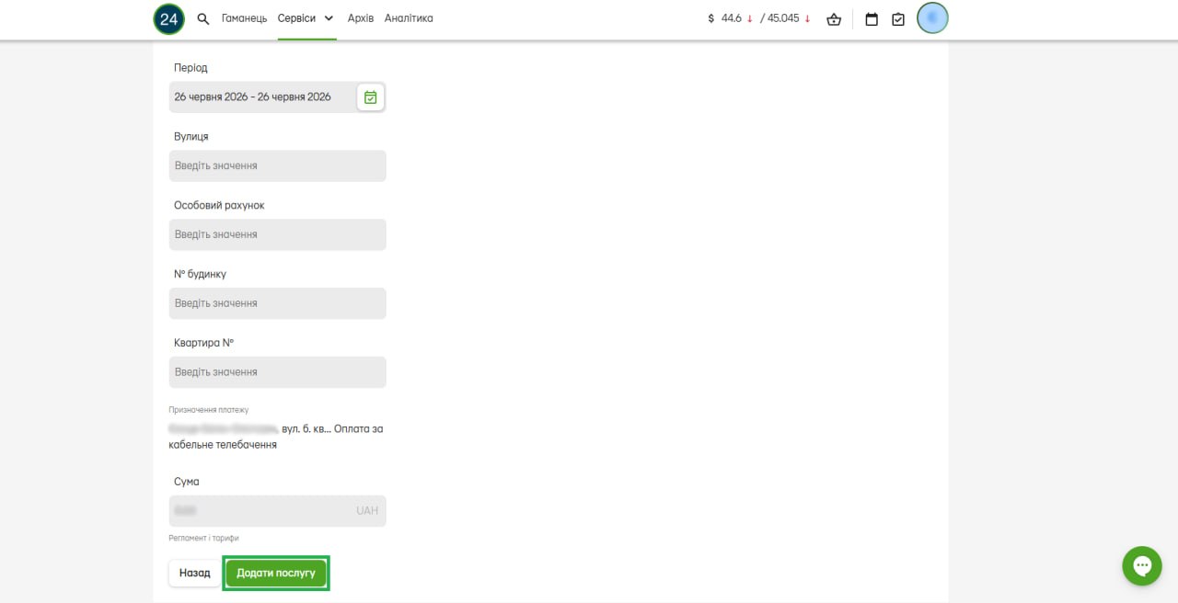The height and width of the screenshot is (603, 1178).
Task: Click the dollar exchange rate 44.6
Action: point(731,18)
